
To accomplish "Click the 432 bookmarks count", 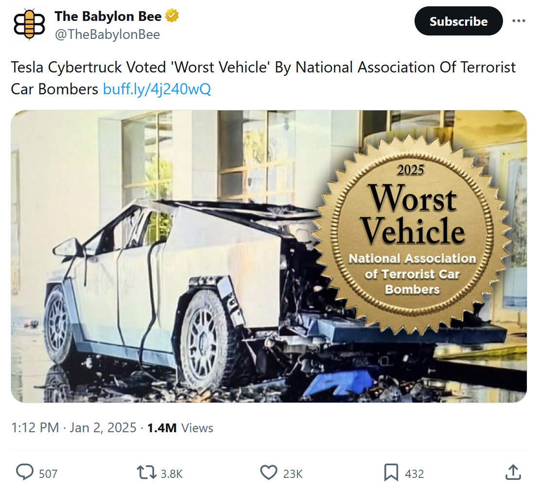I will point(414,474).
